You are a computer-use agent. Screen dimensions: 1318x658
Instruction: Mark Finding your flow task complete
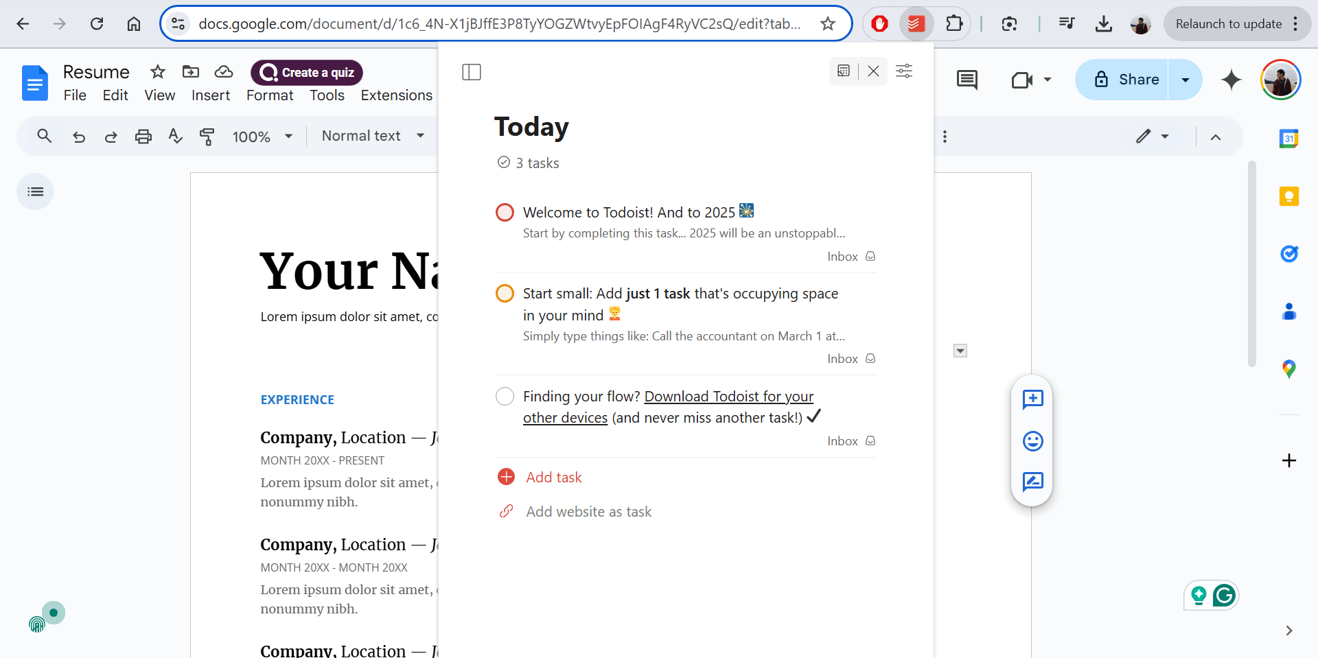coord(505,397)
